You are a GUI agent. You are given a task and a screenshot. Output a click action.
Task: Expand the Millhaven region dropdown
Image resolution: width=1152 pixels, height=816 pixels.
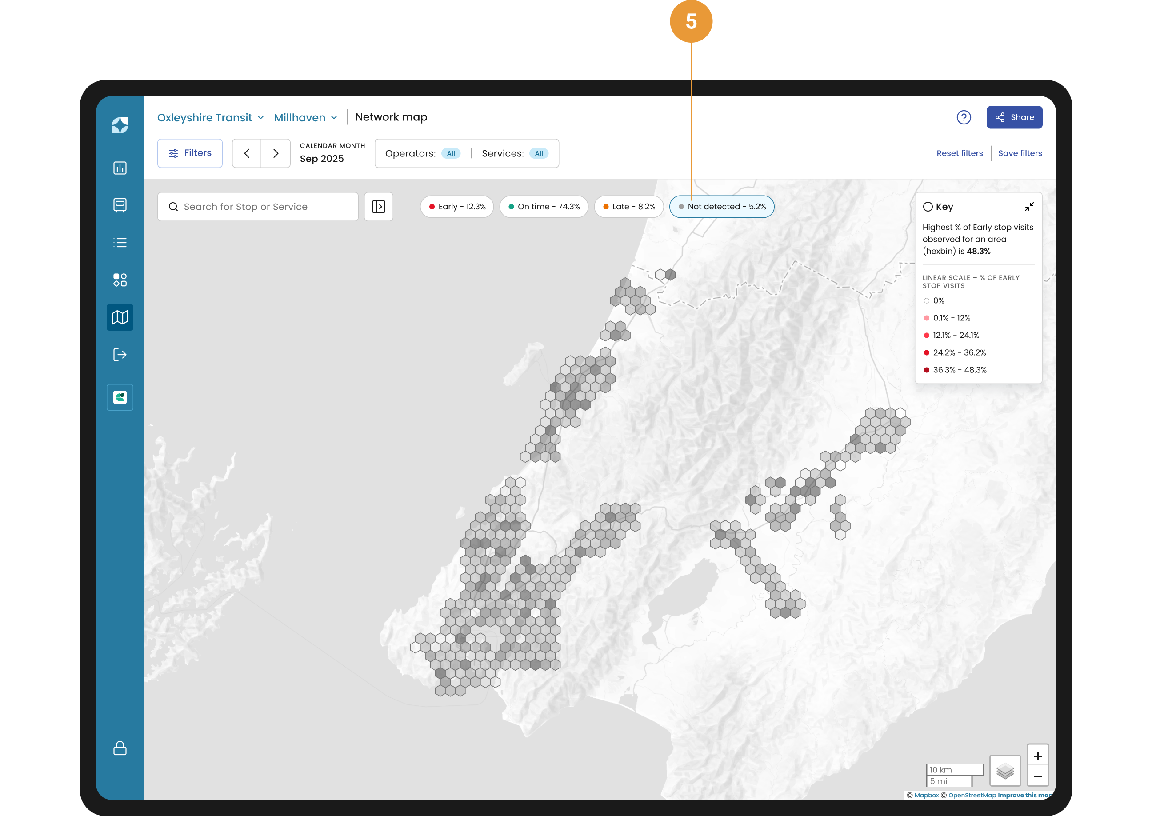point(305,118)
